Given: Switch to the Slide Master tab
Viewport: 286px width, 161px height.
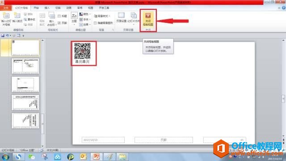Looking at the screenshot, I should point(21,8).
